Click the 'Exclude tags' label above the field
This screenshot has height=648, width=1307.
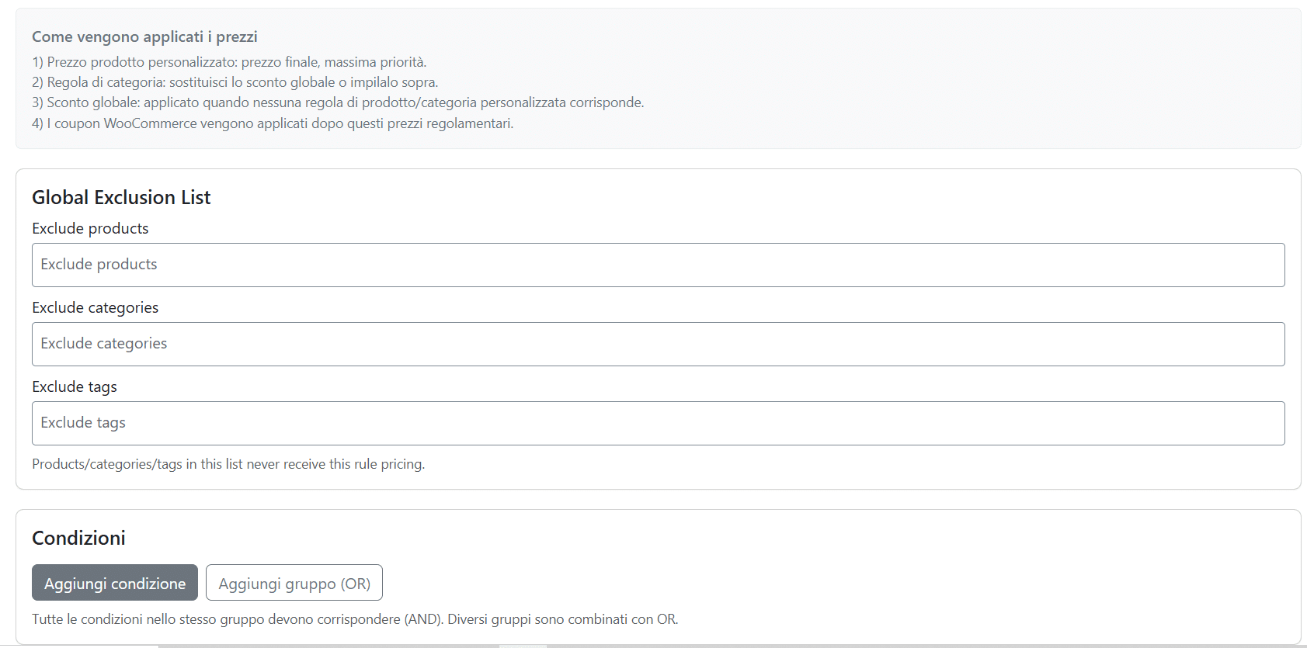point(75,386)
